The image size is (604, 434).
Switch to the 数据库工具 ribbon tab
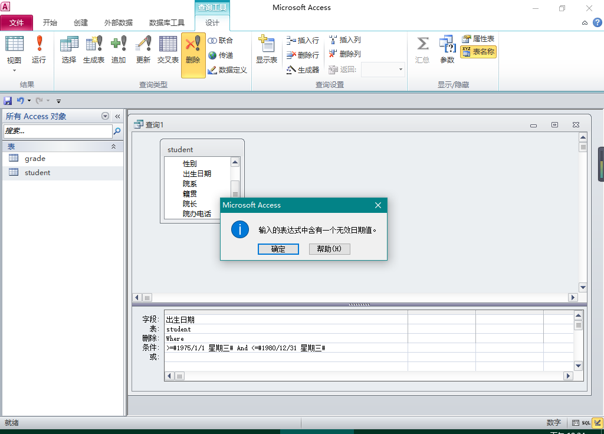pos(167,23)
